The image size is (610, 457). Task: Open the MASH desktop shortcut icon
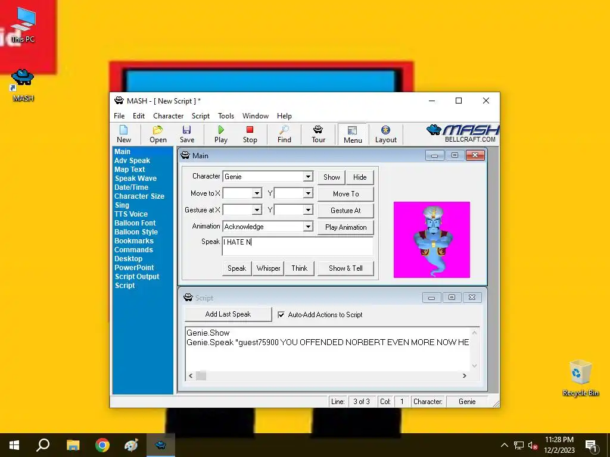(x=23, y=86)
